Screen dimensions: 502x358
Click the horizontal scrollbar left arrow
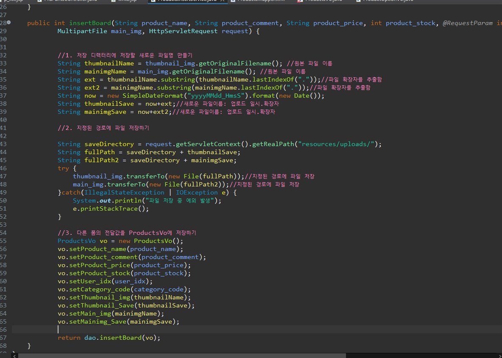pos(15,355)
